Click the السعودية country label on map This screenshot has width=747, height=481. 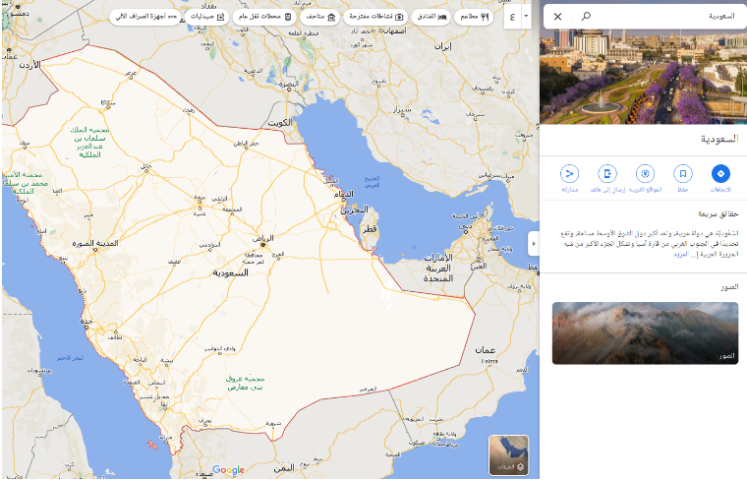point(231,273)
